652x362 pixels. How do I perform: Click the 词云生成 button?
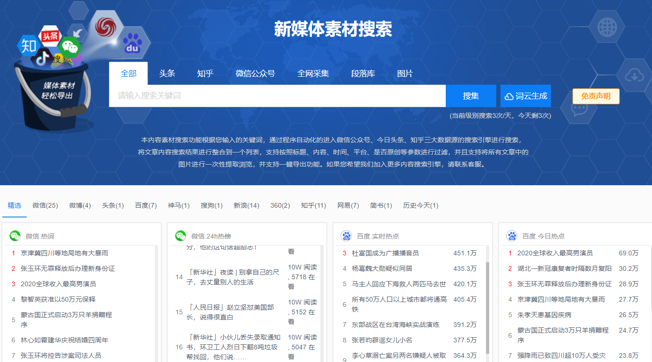[x=526, y=96]
